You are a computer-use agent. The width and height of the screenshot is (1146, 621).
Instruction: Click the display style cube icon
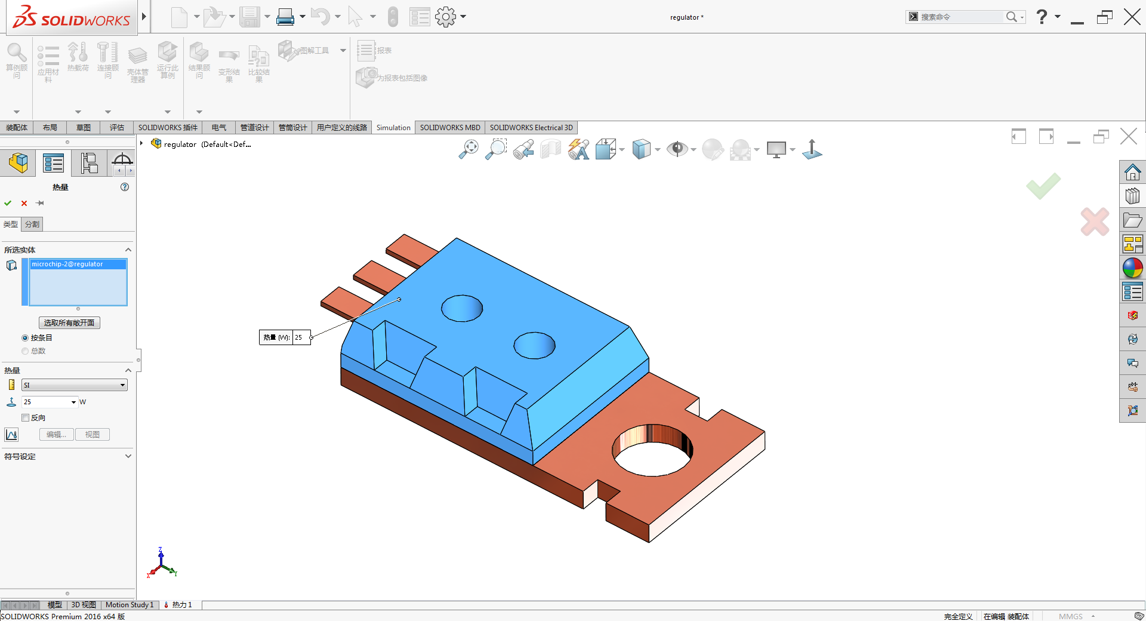tap(642, 149)
